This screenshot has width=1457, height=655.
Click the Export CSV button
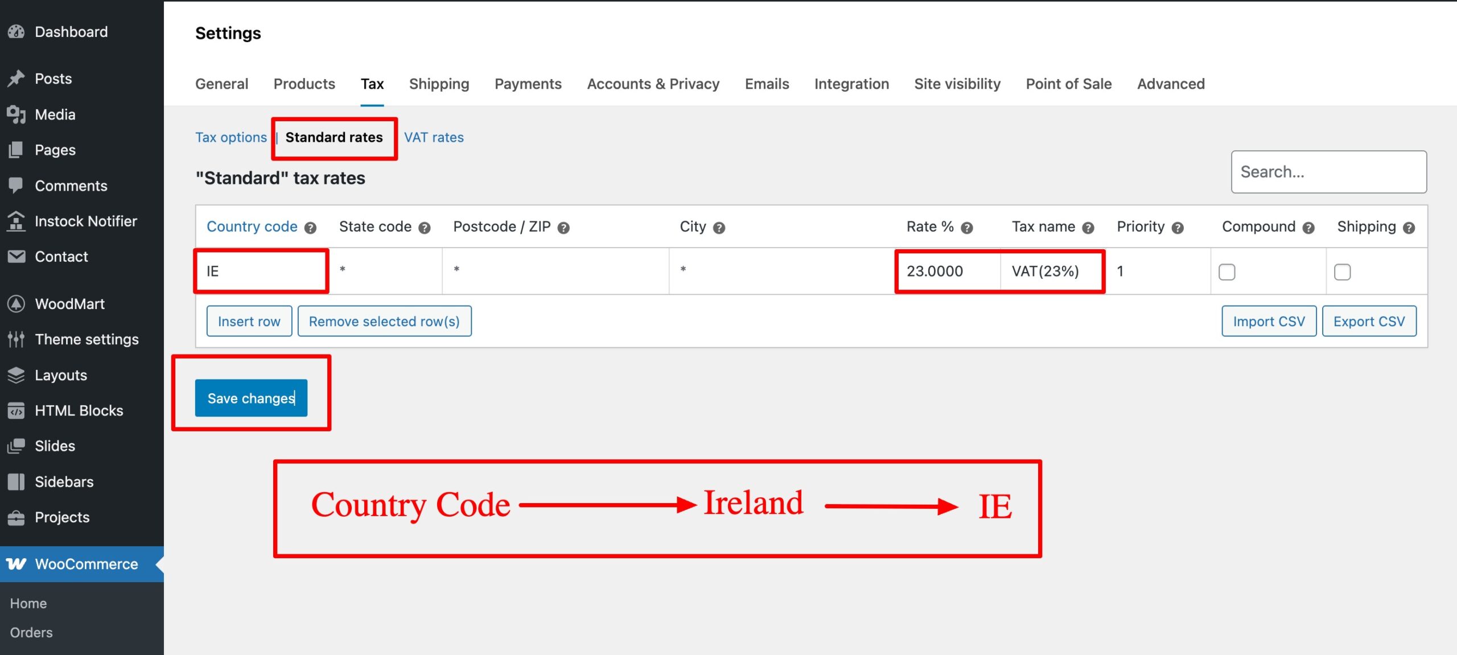[x=1369, y=322]
